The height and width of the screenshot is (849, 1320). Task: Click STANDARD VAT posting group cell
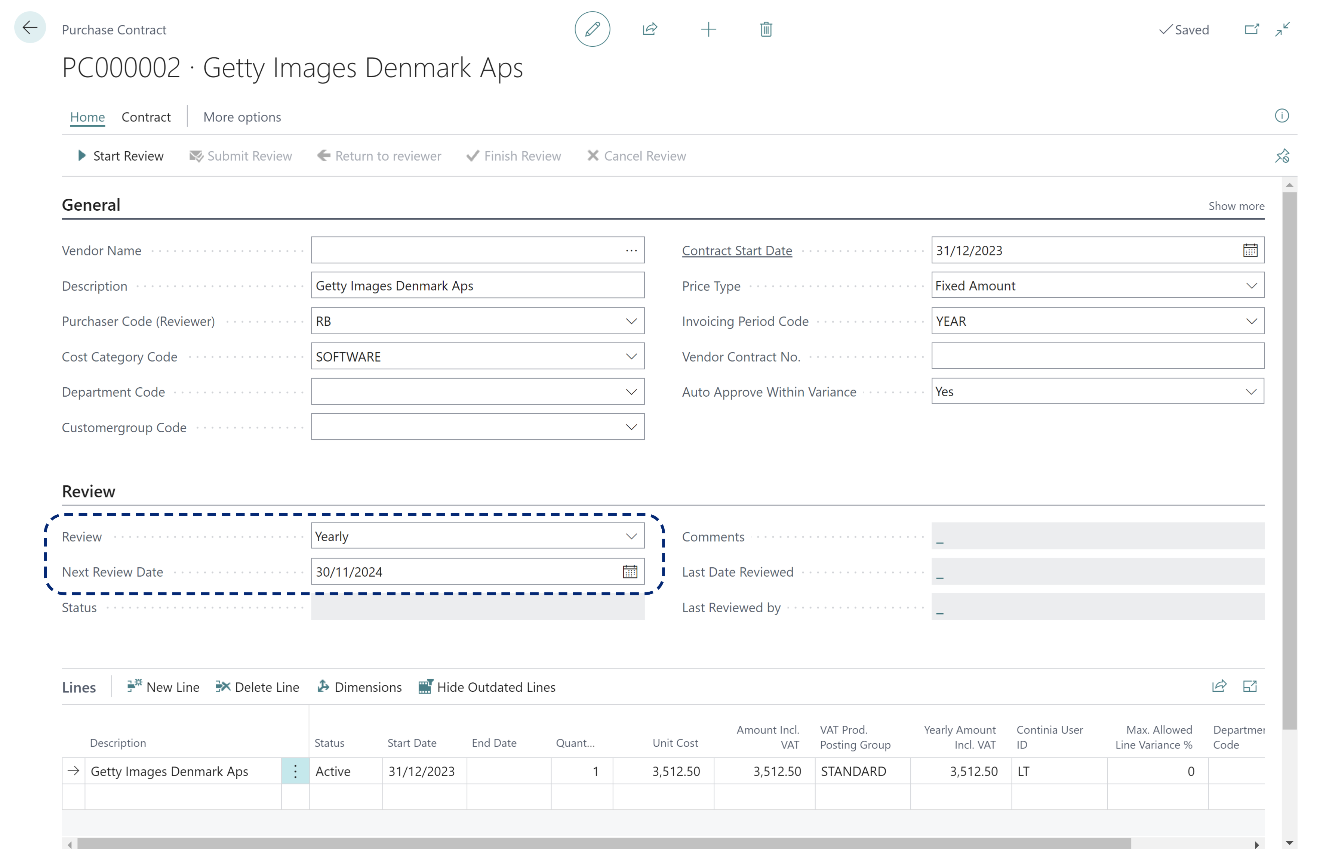pos(862,771)
